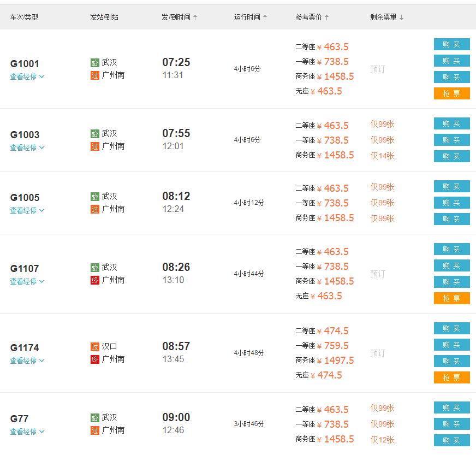This screenshot has width=476, height=455.
Task: Click the red 终 icon for G1107 广州南
Action: [x=95, y=280]
